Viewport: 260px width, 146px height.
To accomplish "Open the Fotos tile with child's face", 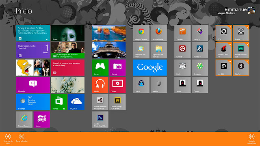I will [x=68, y=33].
